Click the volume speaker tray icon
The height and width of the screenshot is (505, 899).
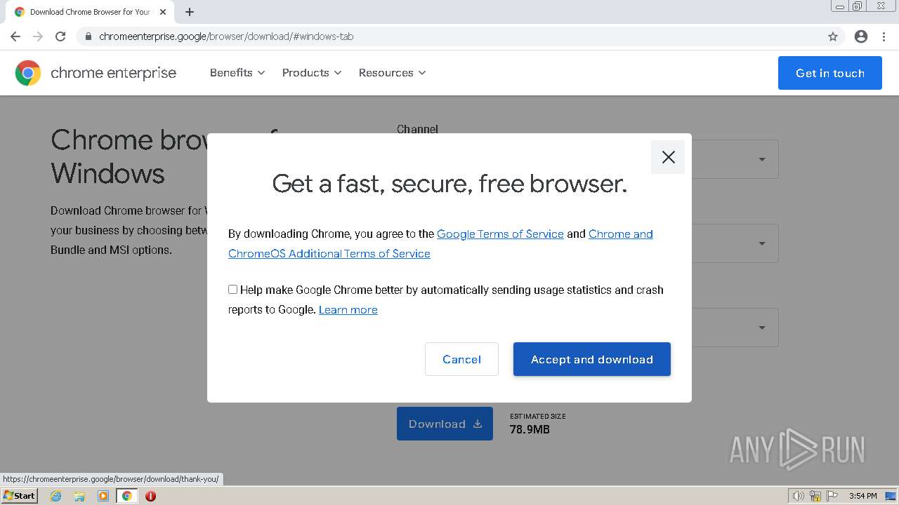pyautogui.click(x=799, y=496)
